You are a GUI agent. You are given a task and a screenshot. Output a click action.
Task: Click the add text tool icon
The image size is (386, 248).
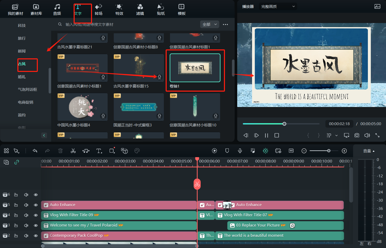(x=99, y=151)
